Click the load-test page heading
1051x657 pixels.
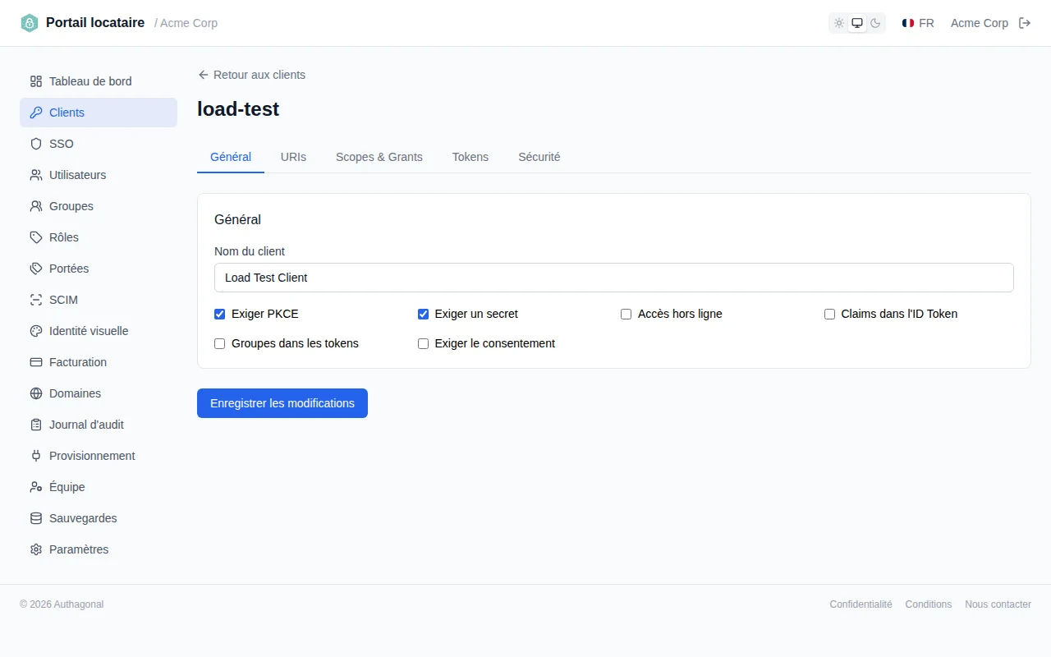238,109
